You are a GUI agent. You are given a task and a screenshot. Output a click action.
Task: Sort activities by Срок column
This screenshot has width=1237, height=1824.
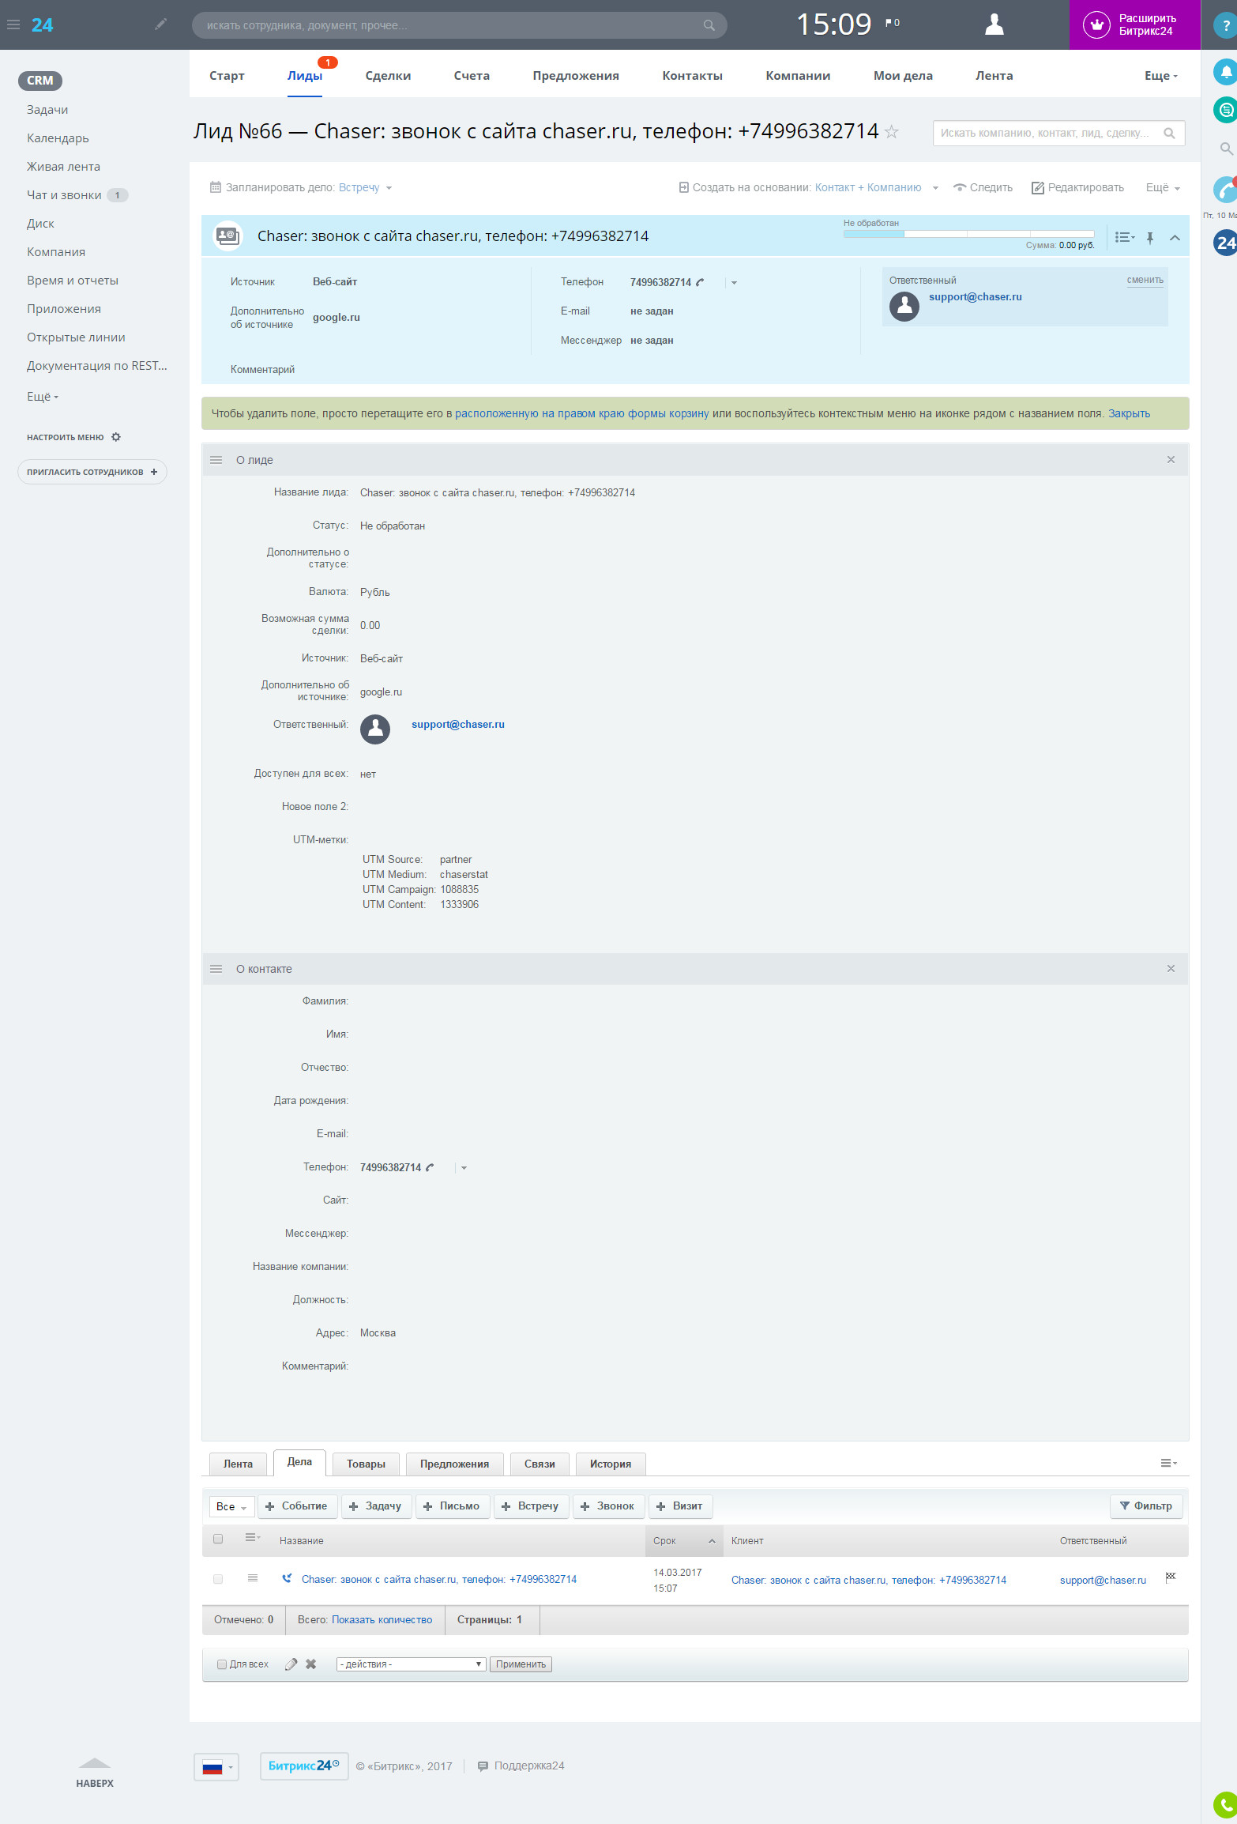pos(684,1541)
